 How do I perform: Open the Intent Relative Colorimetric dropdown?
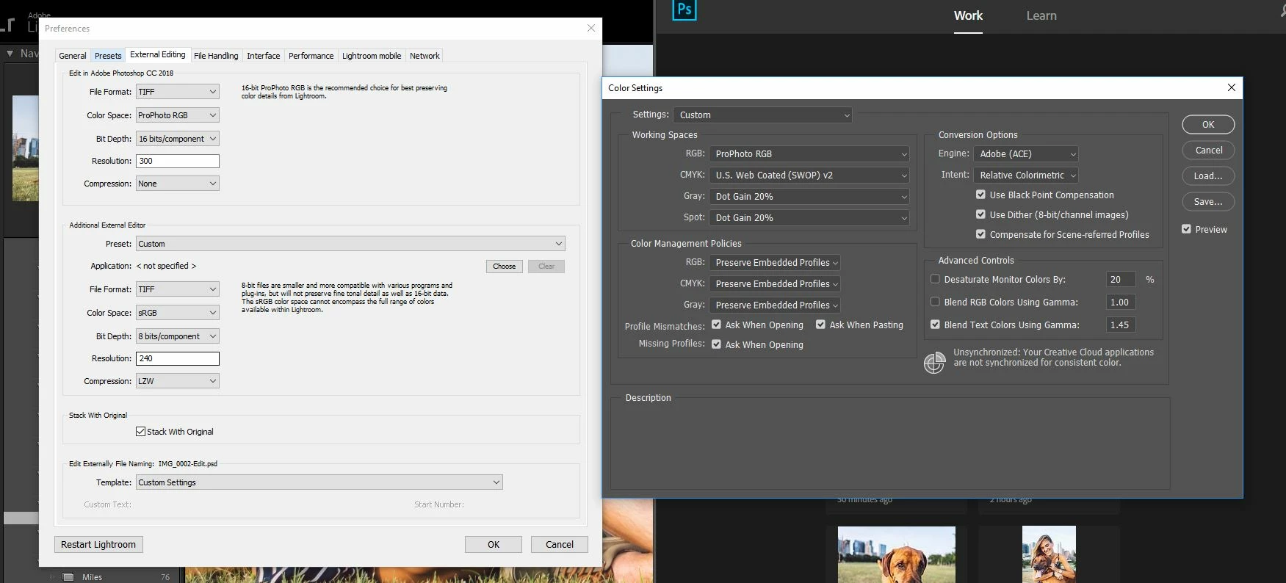coord(1026,175)
